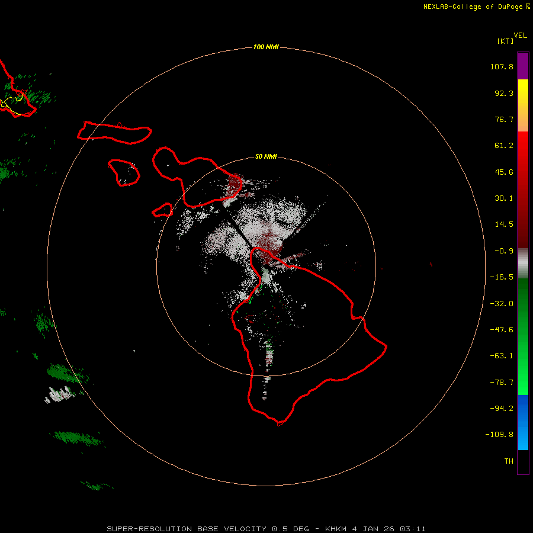533x533 pixels.
Task: Click the 50 NMI range ring label
Action: click(266, 156)
